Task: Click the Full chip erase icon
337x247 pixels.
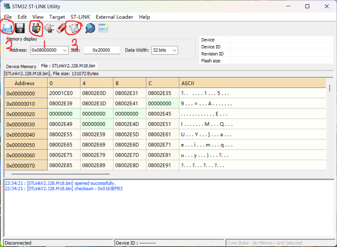Action: (x=62, y=29)
